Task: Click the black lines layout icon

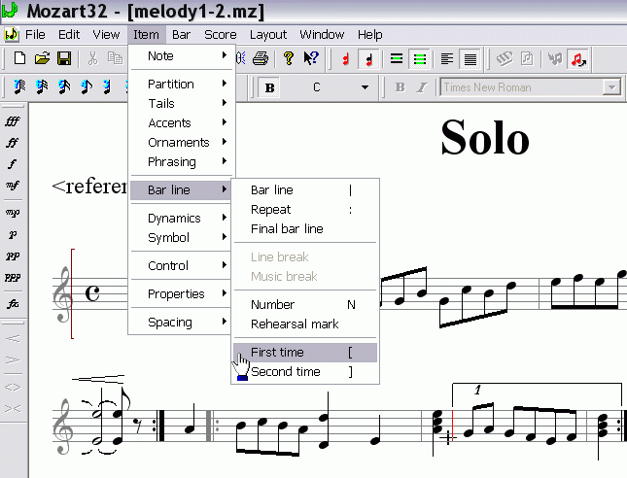Action: [x=397, y=59]
